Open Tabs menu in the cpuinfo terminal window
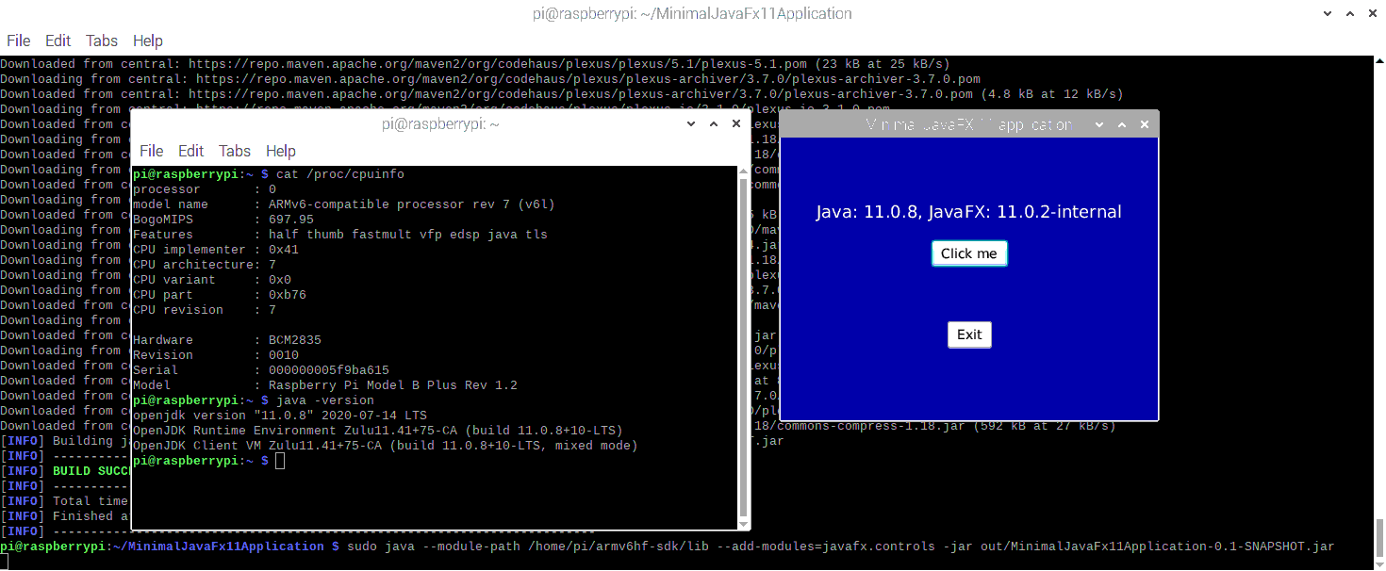The width and height of the screenshot is (1386, 571). pyautogui.click(x=235, y=151)
